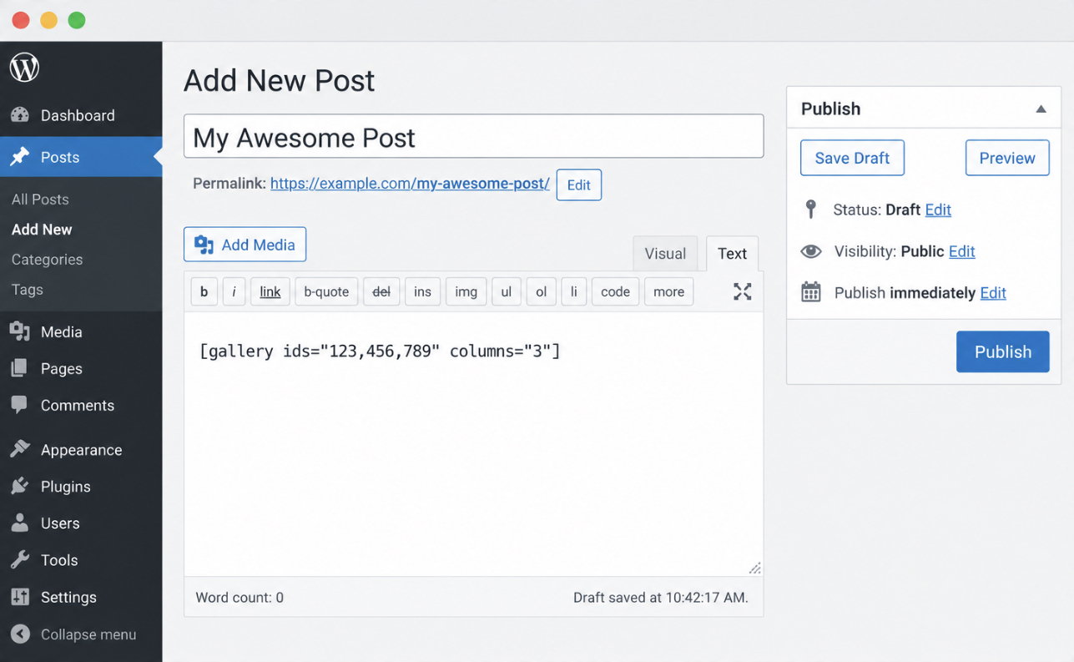The height and width of the screenshot is (662, 1074).
Task: Switch to the Text editor tab
Action: pyautogui.click(x=732, y=254)
